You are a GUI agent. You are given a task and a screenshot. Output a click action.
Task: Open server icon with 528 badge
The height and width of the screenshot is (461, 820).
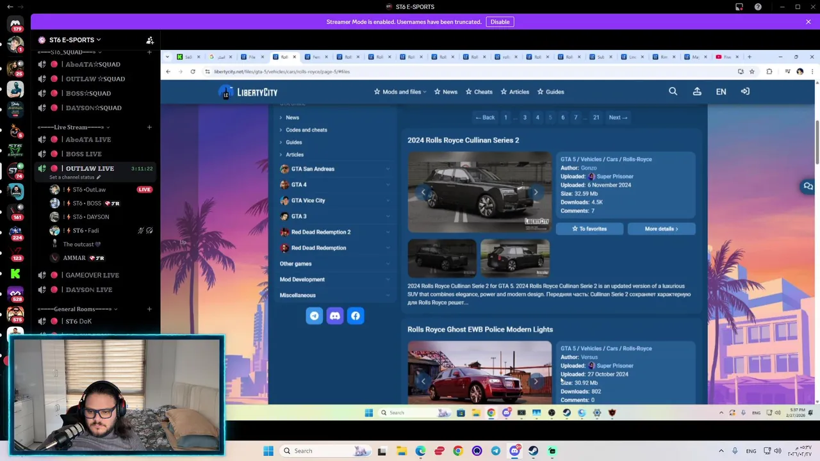tap(15, 294)
